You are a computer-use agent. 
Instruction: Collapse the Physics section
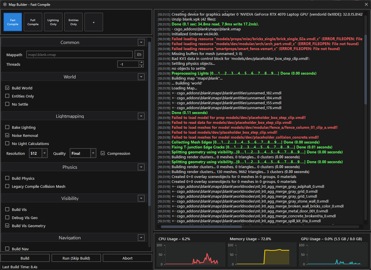[x=141, y=167]
